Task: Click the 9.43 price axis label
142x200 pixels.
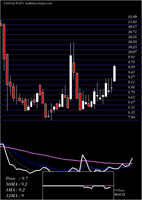Action: [131, 72]
